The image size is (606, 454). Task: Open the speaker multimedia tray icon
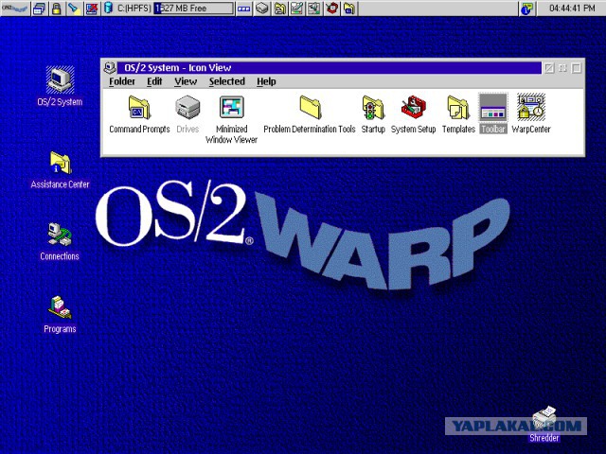coord(314,9)
